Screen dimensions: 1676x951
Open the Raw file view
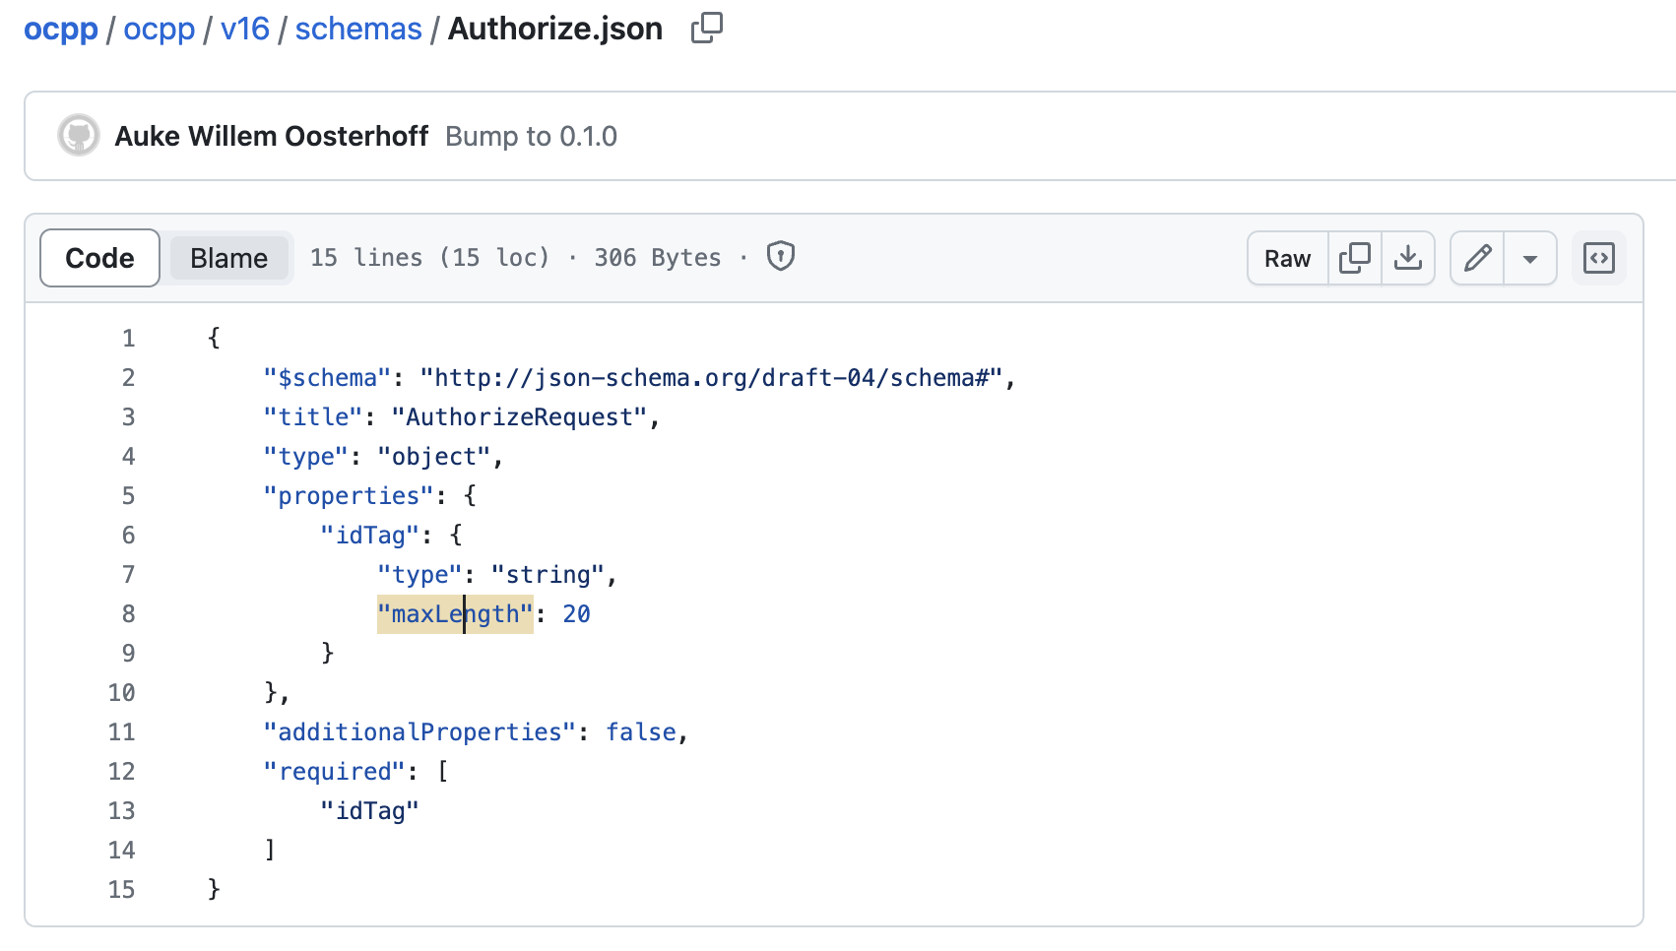[1287, 258]
